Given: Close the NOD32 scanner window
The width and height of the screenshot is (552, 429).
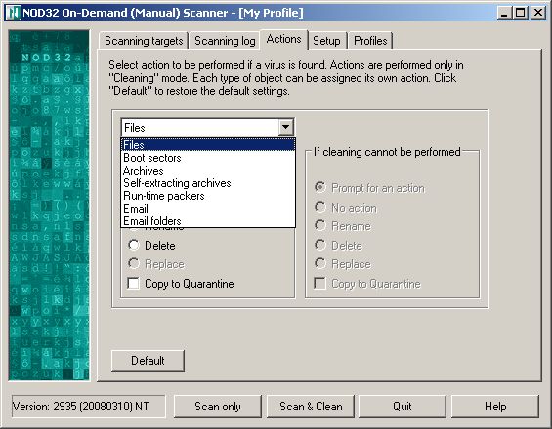Looking at the screenshot, I should click(538, 13).
